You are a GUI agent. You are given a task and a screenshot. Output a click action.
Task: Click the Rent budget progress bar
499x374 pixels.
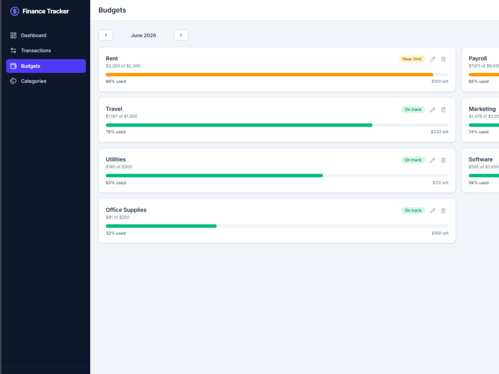point(277,75)
